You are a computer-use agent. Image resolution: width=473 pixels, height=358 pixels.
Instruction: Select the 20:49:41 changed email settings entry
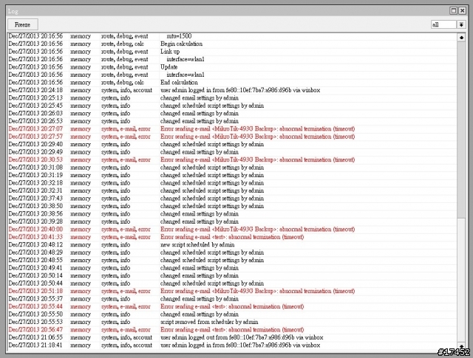tap(232, 268)
